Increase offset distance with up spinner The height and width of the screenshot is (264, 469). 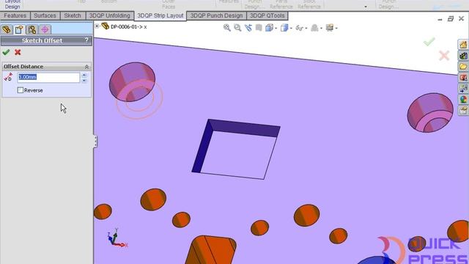[x=84, y=75]
